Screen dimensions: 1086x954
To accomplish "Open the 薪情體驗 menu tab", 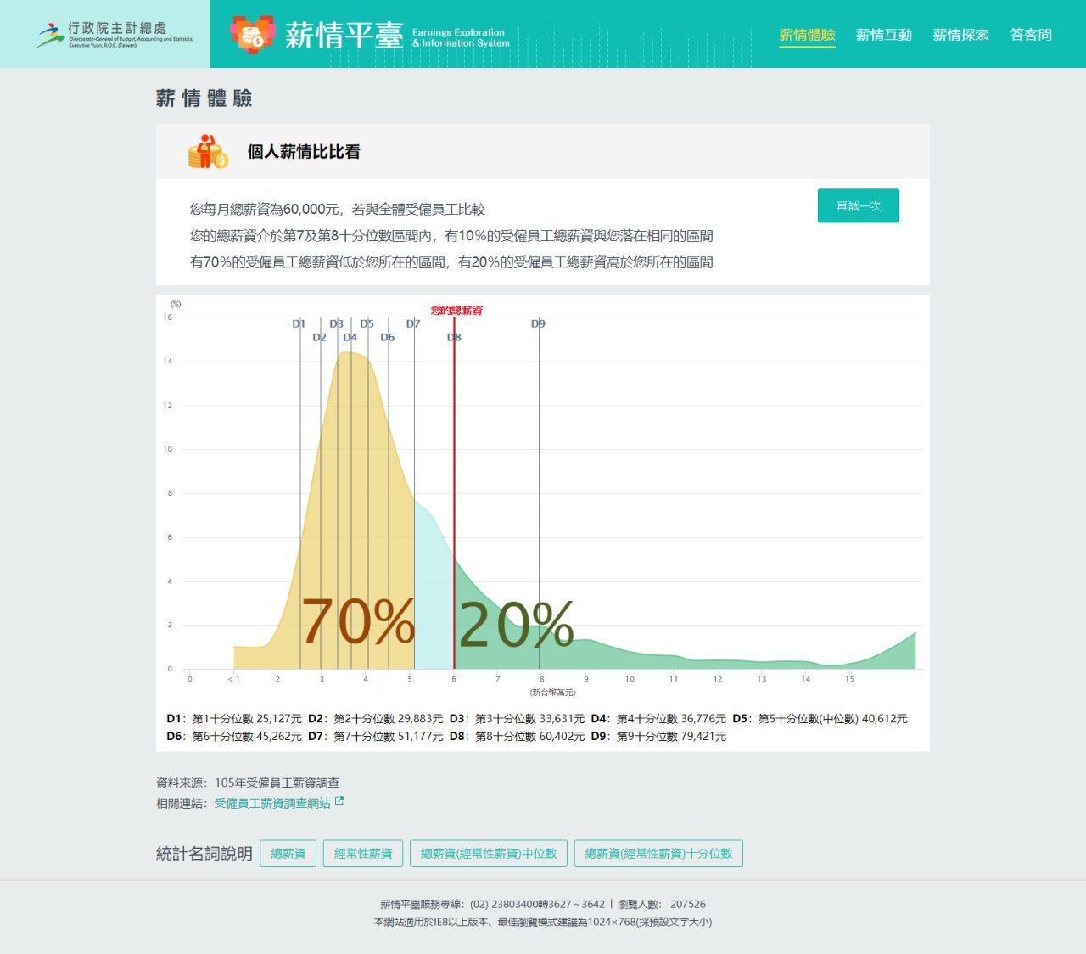I will tap(807, 35).
